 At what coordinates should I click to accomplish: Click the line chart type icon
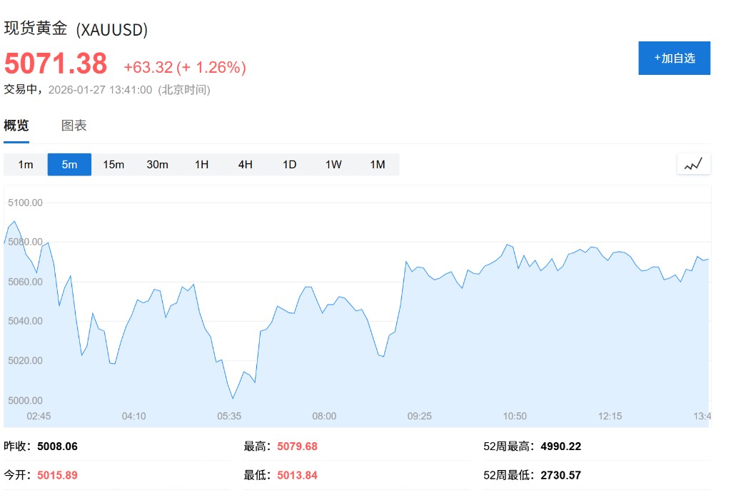(x=693, y=164)
